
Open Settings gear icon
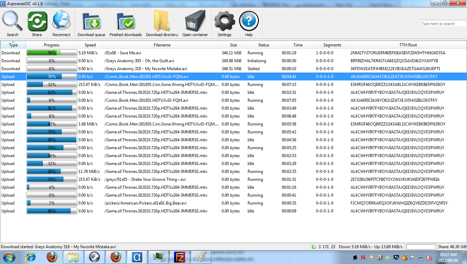[x=225, y=23]
